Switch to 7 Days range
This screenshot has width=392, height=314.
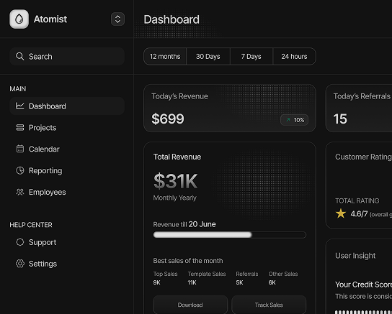coord(251,56)
